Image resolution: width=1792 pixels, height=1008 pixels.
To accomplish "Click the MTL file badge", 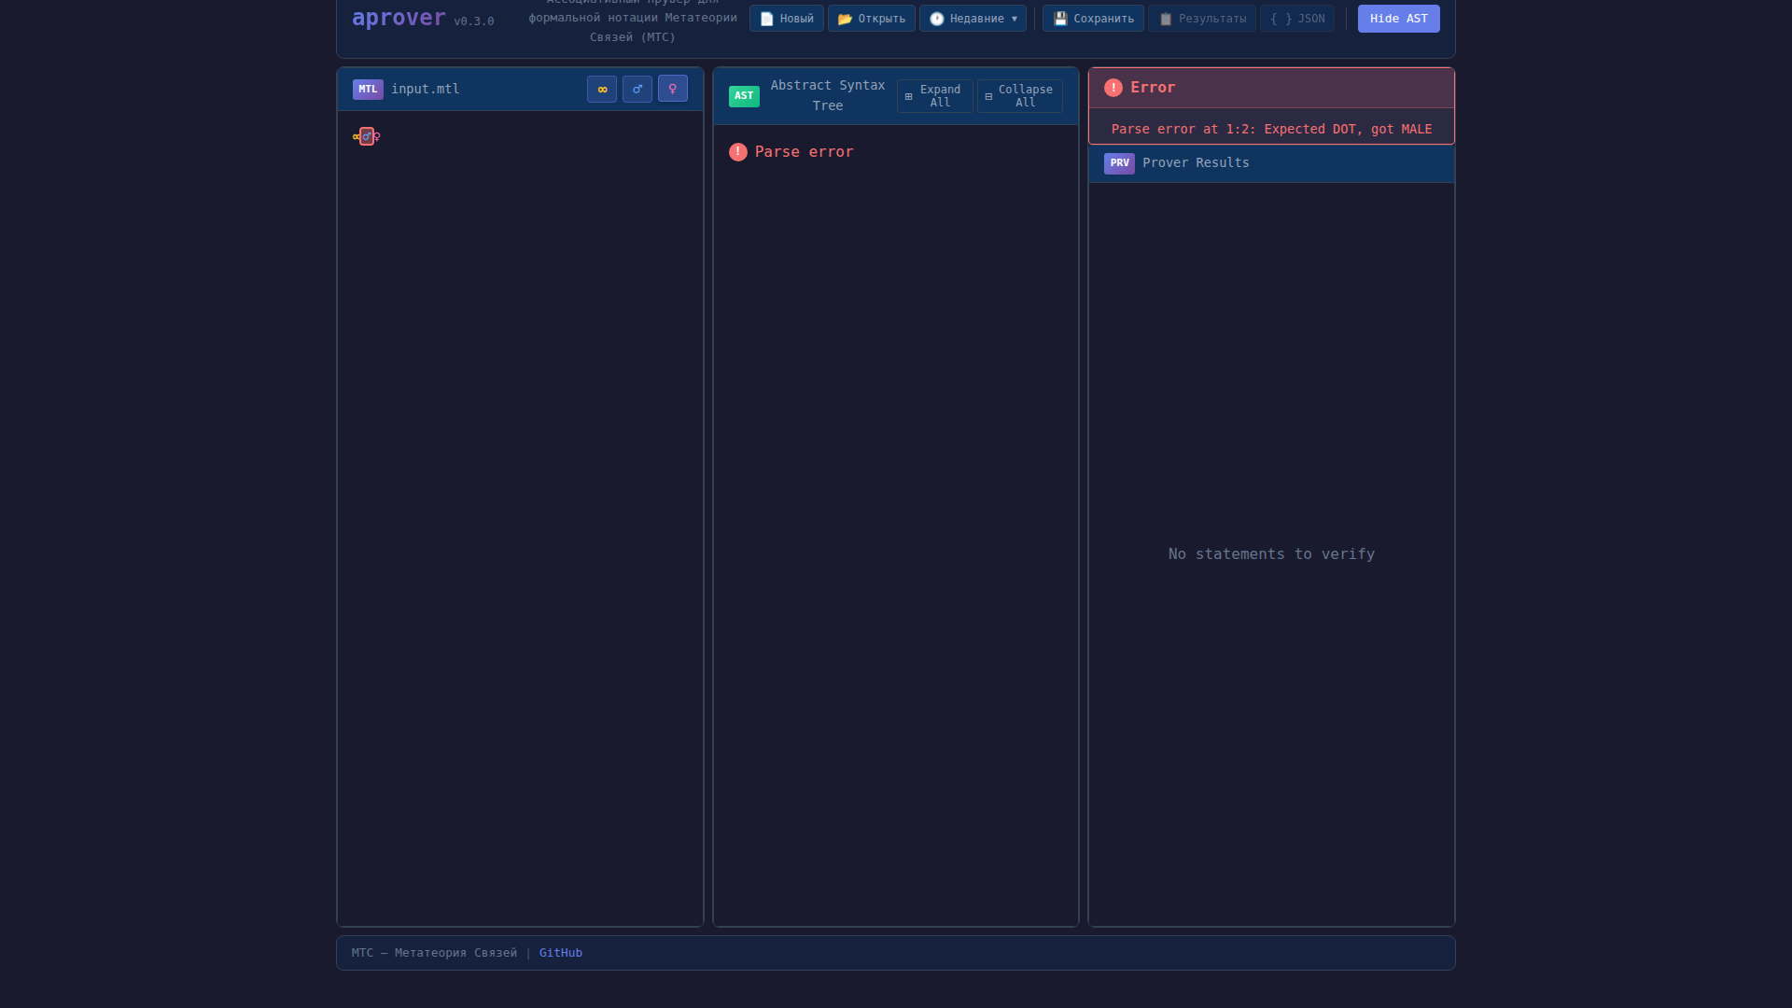I will point(368,90).
